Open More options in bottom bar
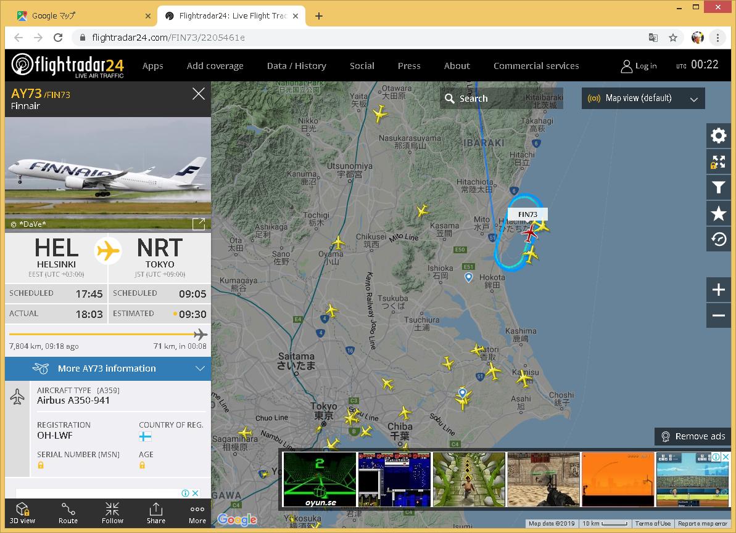The width and height of the screenshot is (736, 533). 197,513
